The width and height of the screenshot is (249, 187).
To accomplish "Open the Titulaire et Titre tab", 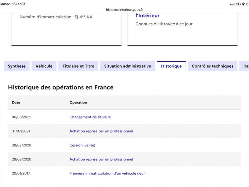I will [78, 66].
